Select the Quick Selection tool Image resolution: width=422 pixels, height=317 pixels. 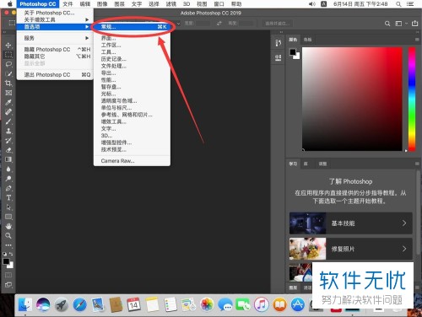8,74
